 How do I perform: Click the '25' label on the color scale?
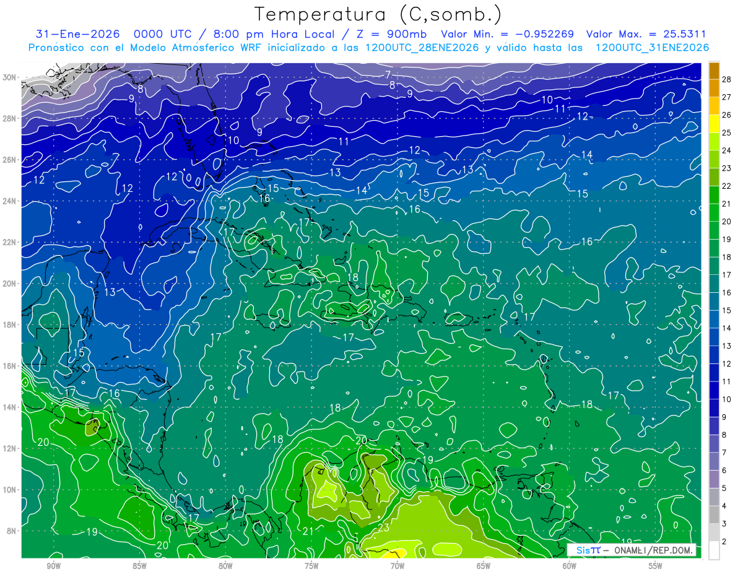pyautogui.click(x=727, y=133)
